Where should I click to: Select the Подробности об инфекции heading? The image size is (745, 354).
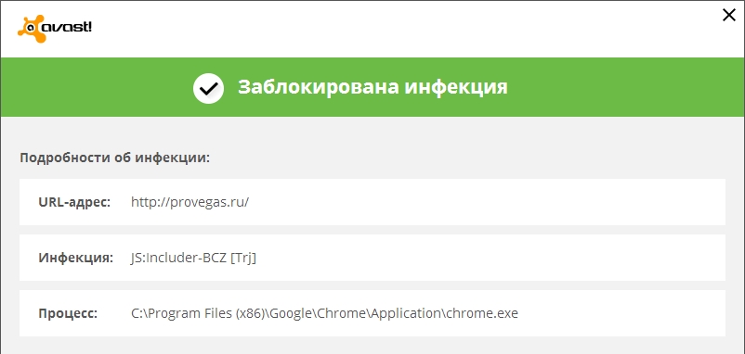point(114,158)
